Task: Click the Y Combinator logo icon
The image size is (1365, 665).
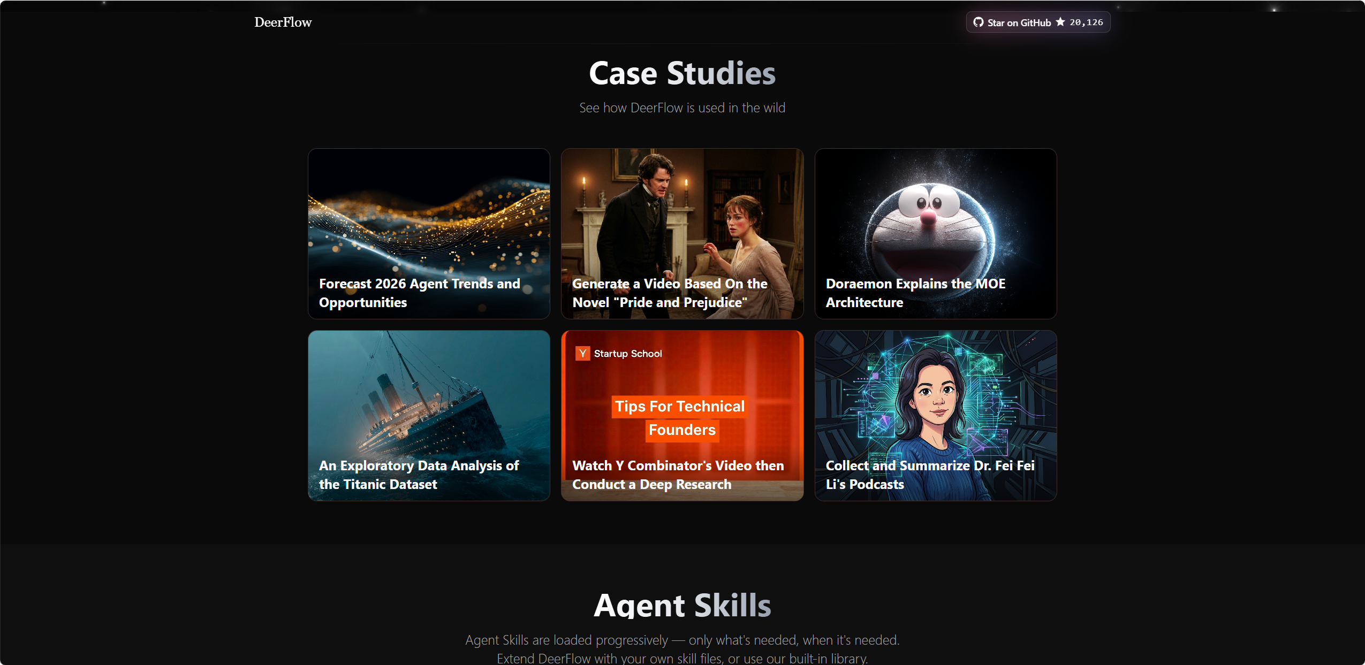Action: coord(582,354)
